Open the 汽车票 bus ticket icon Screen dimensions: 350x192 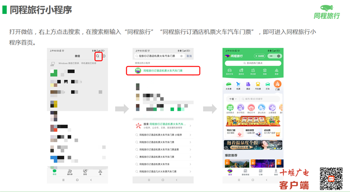pos(258,86)
